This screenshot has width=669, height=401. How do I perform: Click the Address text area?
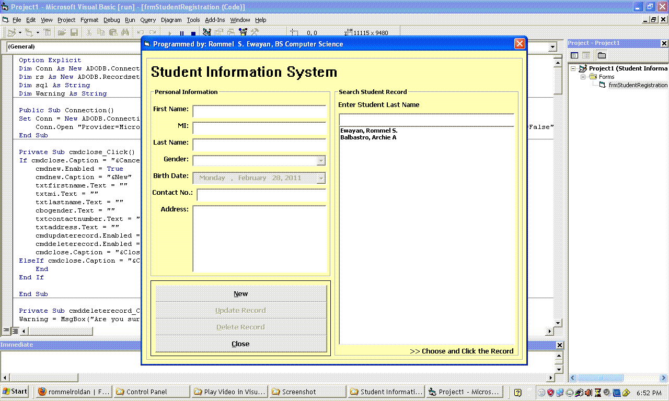[x=260, y=239]
